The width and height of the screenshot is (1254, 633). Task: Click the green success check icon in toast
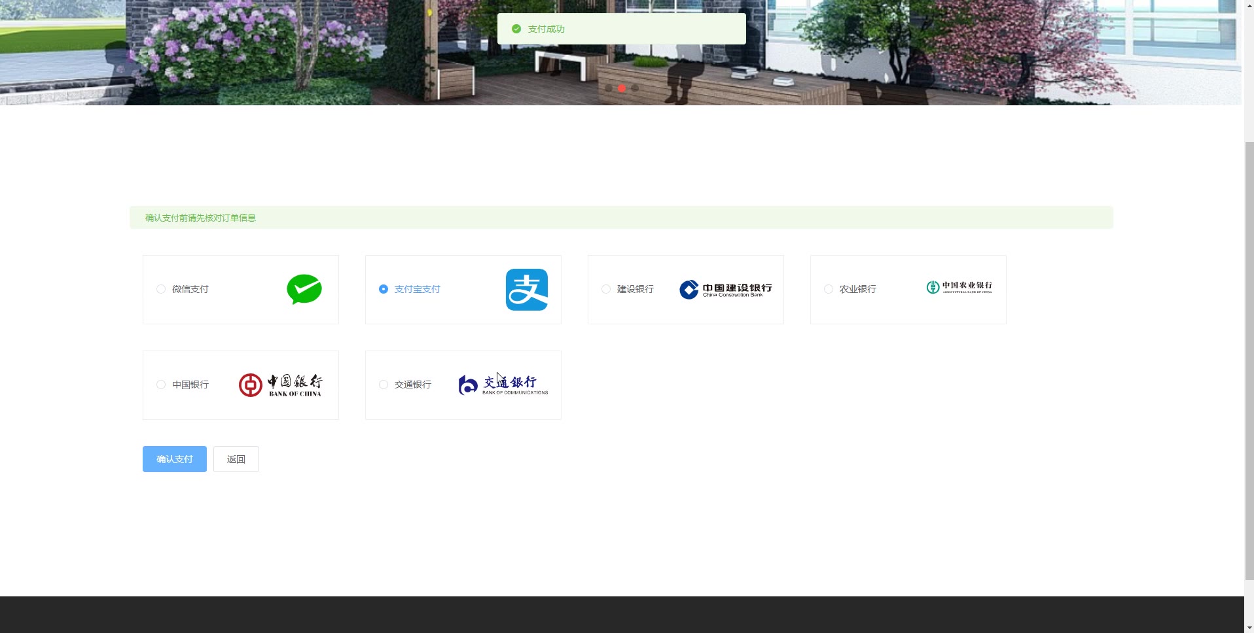click(516, 29)
